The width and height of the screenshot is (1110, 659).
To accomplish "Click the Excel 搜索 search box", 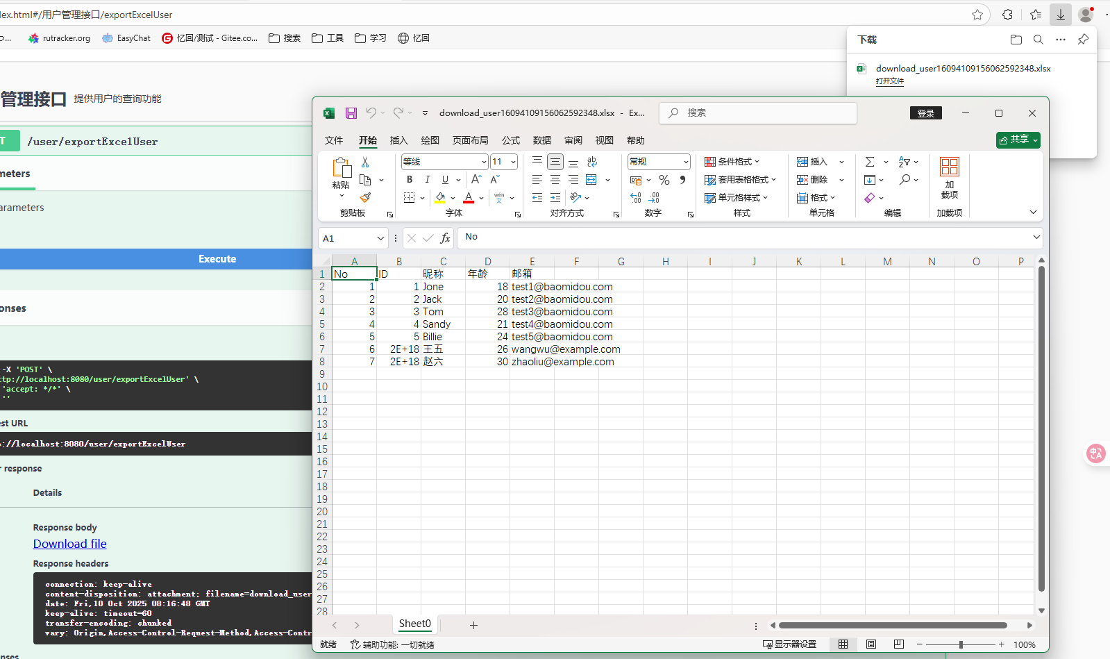I will 758,113.
